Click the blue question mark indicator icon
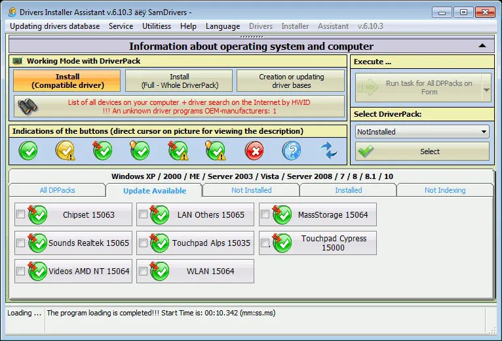The image size is (502, 341). (292, 151)
